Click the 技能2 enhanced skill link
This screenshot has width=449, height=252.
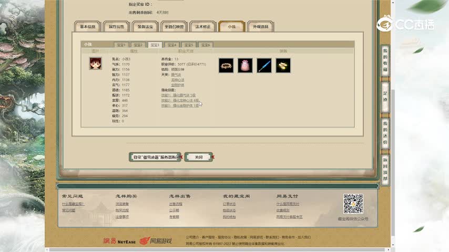(180, 100)
